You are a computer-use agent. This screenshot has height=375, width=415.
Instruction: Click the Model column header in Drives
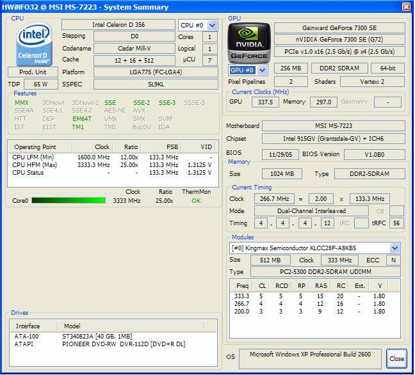click(131, 326)
